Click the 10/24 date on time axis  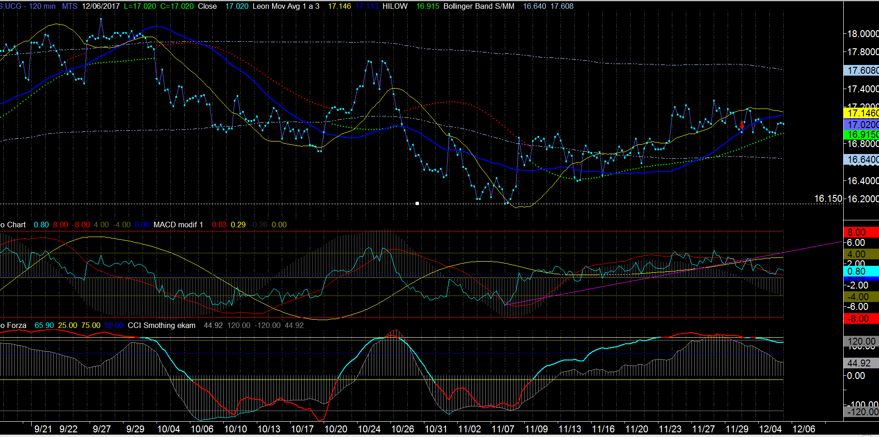[369, 429]
